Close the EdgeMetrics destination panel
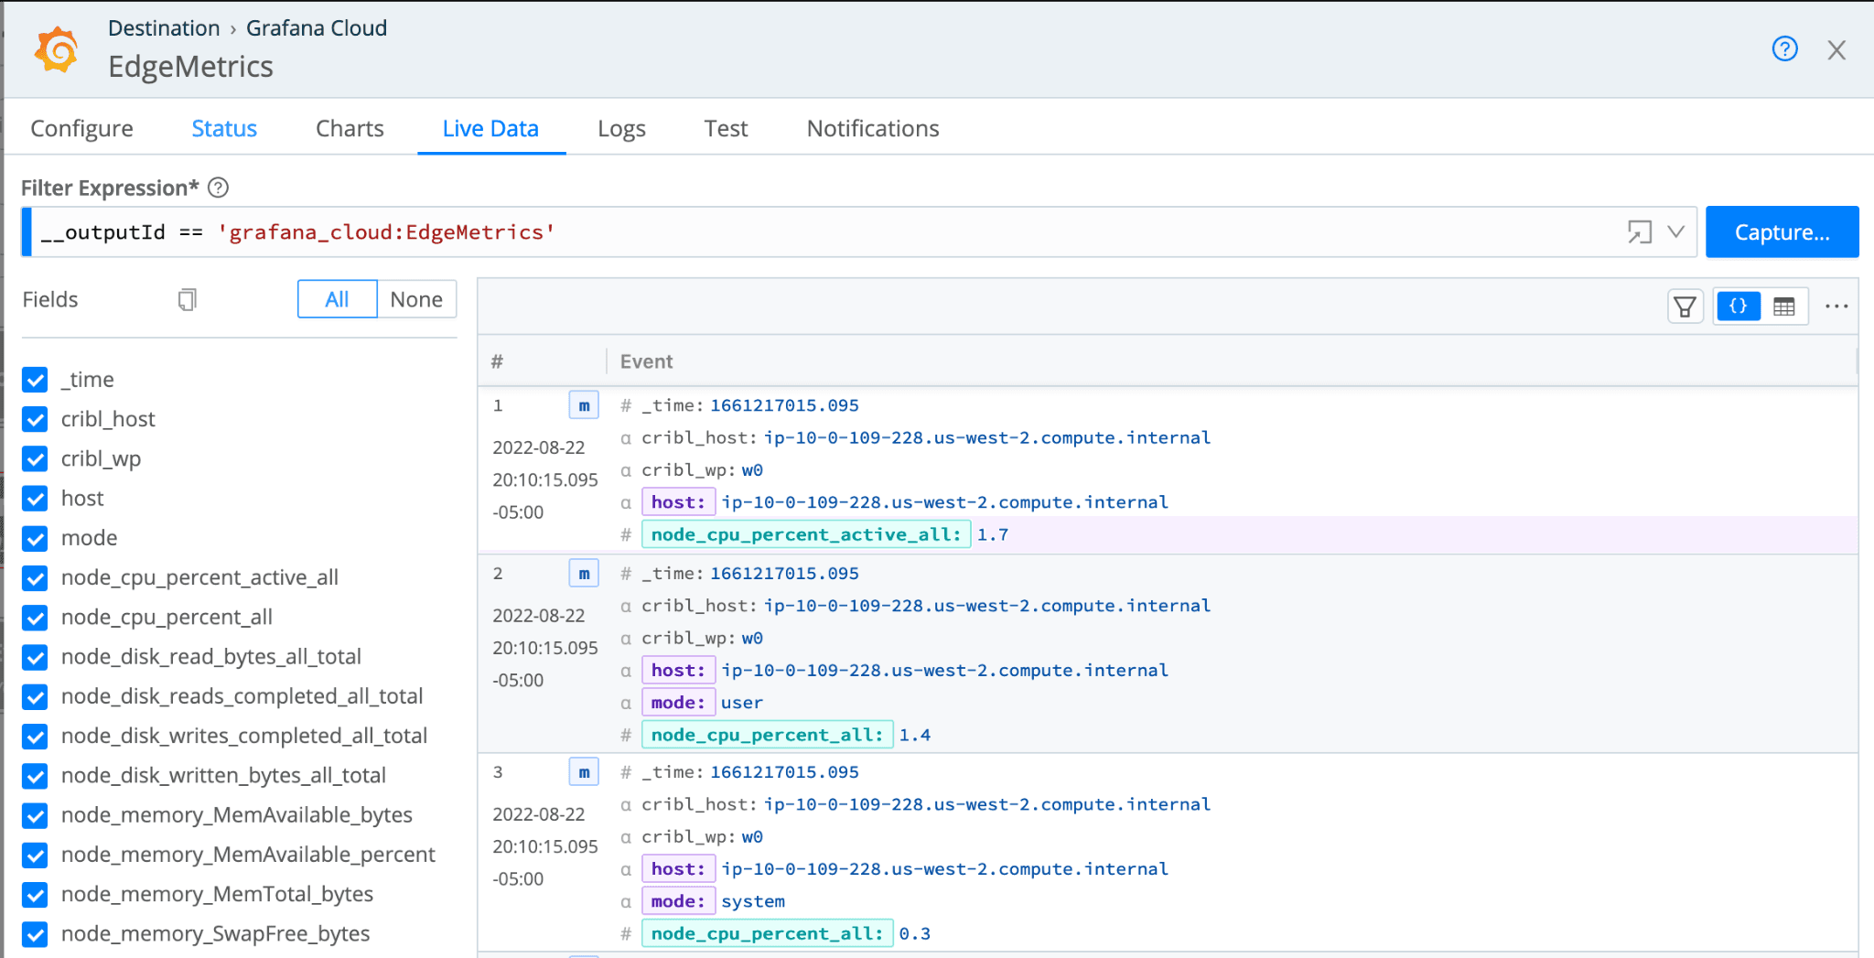This screenshot has width=1874, height=958. tap(1836, 50)
